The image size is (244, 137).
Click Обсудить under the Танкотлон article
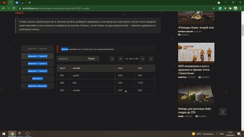[x=204, y=77]
